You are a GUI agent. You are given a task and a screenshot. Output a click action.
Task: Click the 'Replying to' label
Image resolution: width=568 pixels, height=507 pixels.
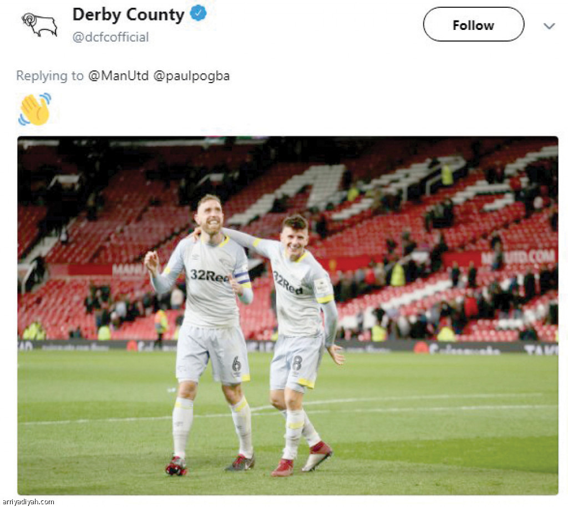click(x=50, y=76)
